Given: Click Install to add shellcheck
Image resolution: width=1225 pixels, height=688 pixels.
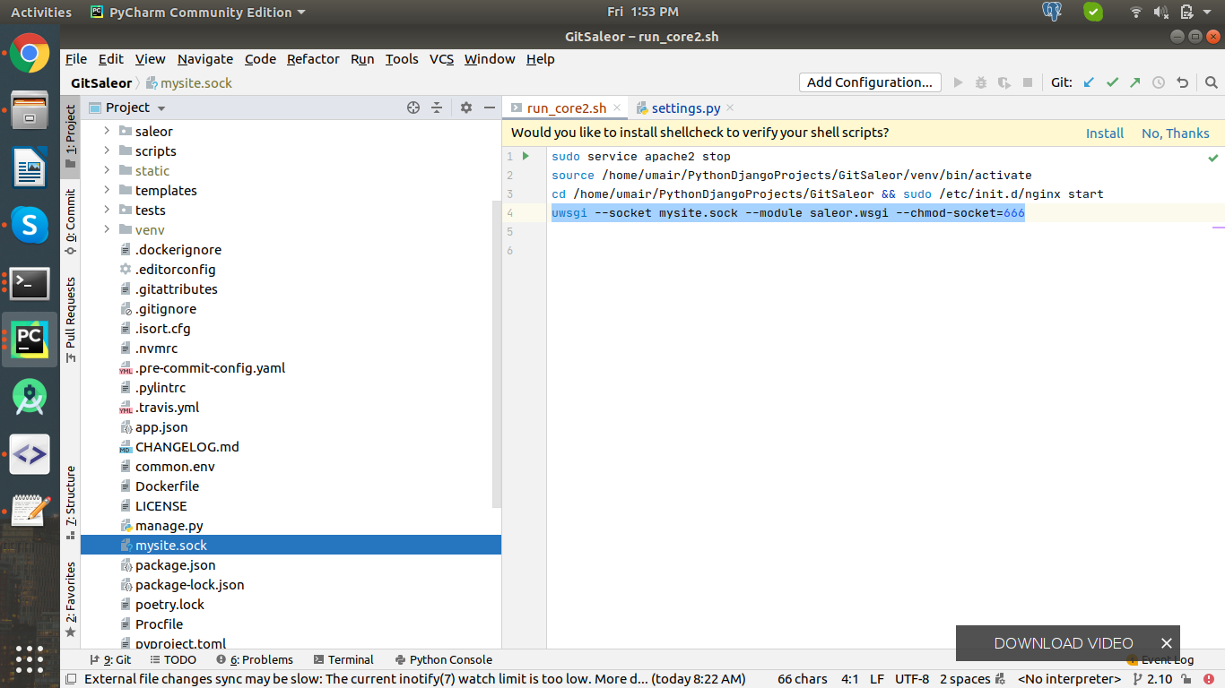Looking at the screenshot, I should point(1104,133).
